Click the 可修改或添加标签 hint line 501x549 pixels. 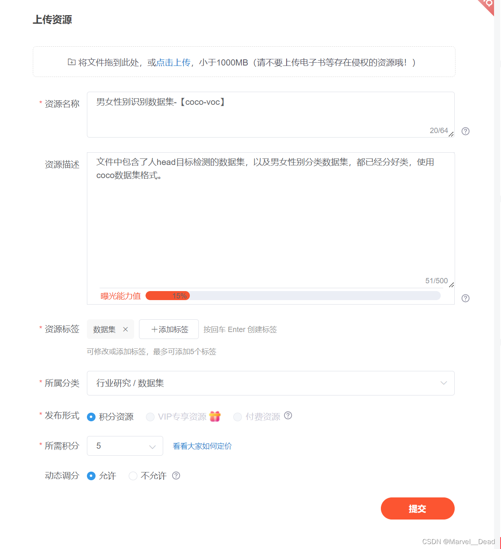152,352
